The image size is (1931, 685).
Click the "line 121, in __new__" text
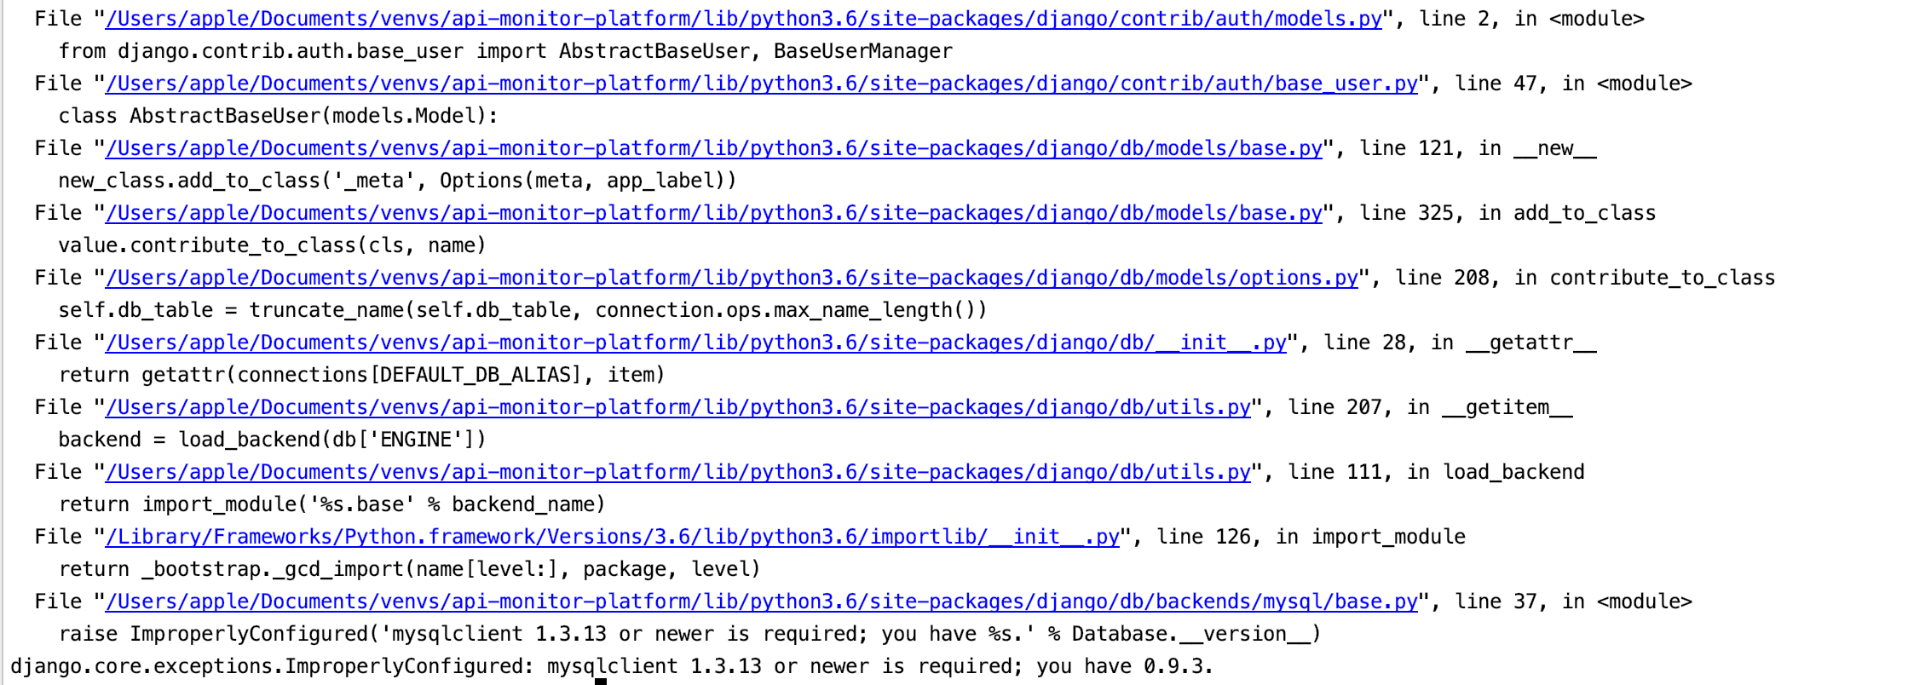[x=1479, y=148]
